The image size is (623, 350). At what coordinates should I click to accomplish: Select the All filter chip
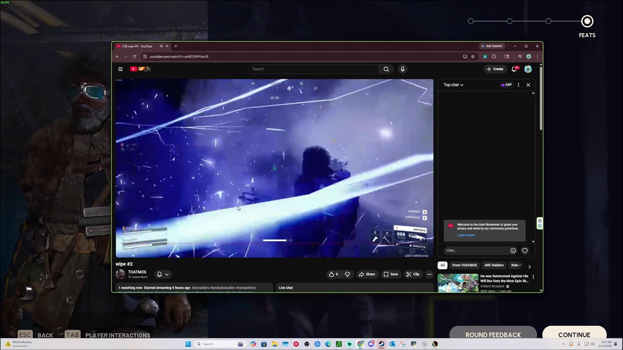442,265
